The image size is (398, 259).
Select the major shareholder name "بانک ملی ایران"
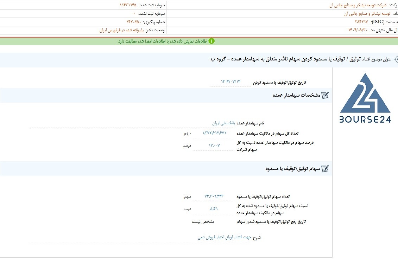[223, 123]
